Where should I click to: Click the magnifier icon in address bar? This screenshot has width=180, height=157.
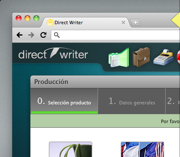pos(57,35)
